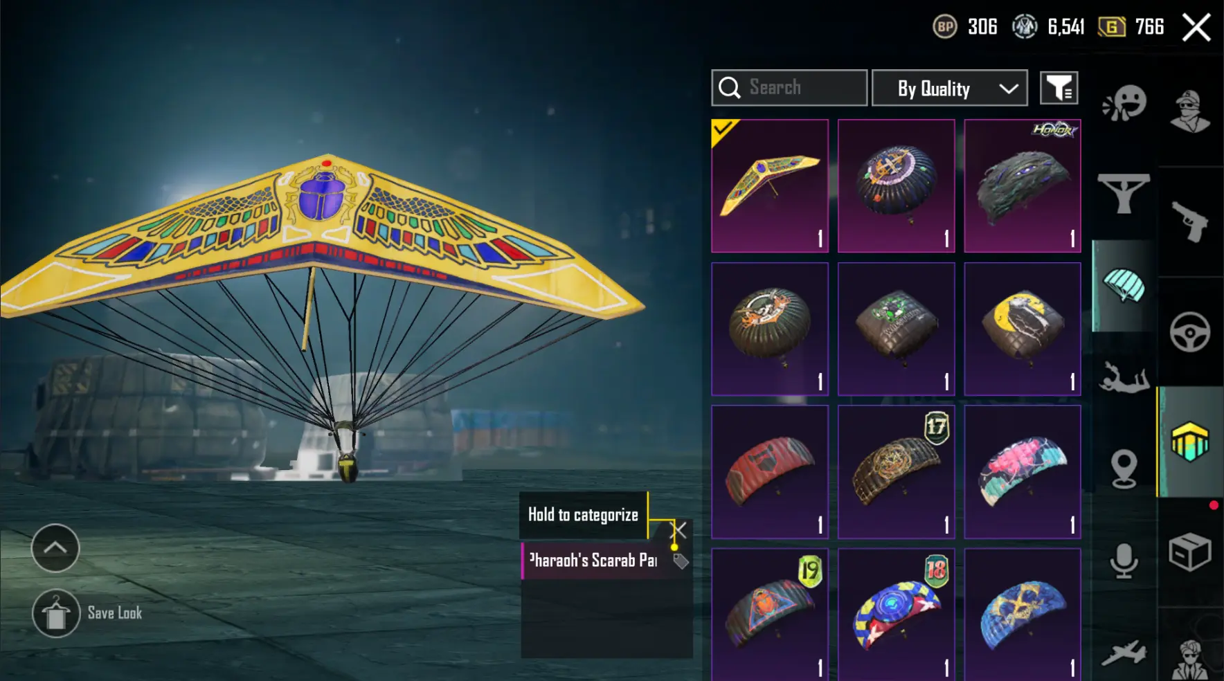The height and width of the screenshot is (681, 1224).
Task: Choose the level 17 parachute skin
Action: point(897,472)
